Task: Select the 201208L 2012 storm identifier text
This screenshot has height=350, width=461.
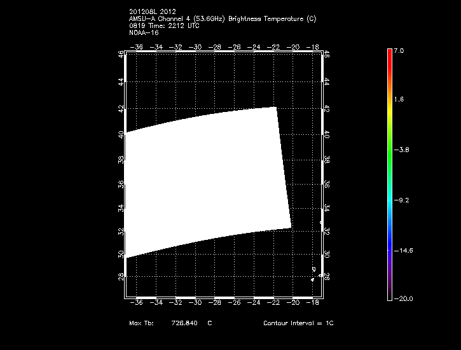Action: 152,12
